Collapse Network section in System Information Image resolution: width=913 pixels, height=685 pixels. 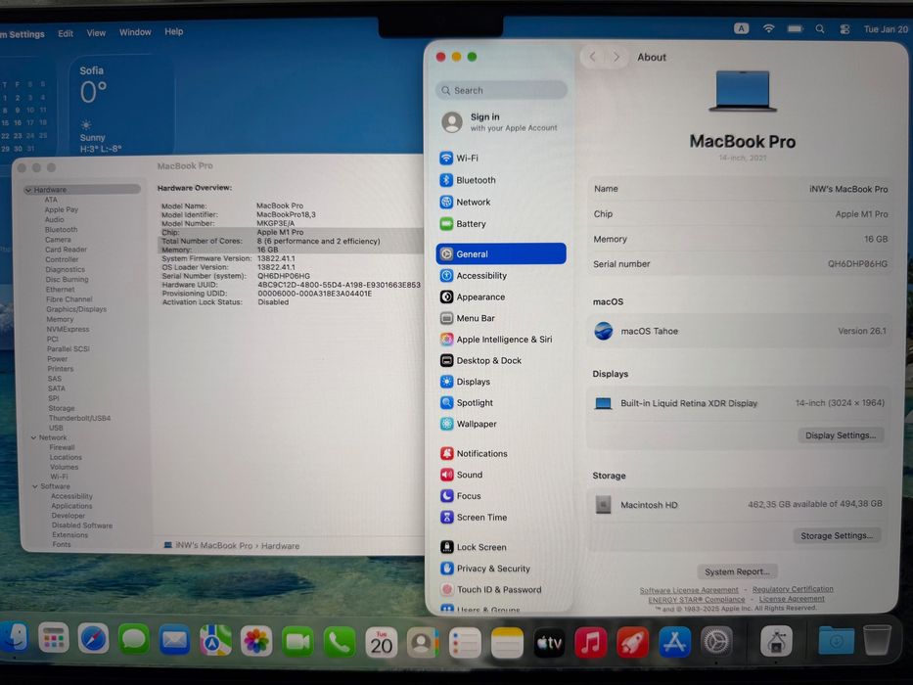[33, 437]
